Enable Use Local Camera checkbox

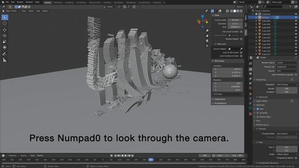(241, 32)
